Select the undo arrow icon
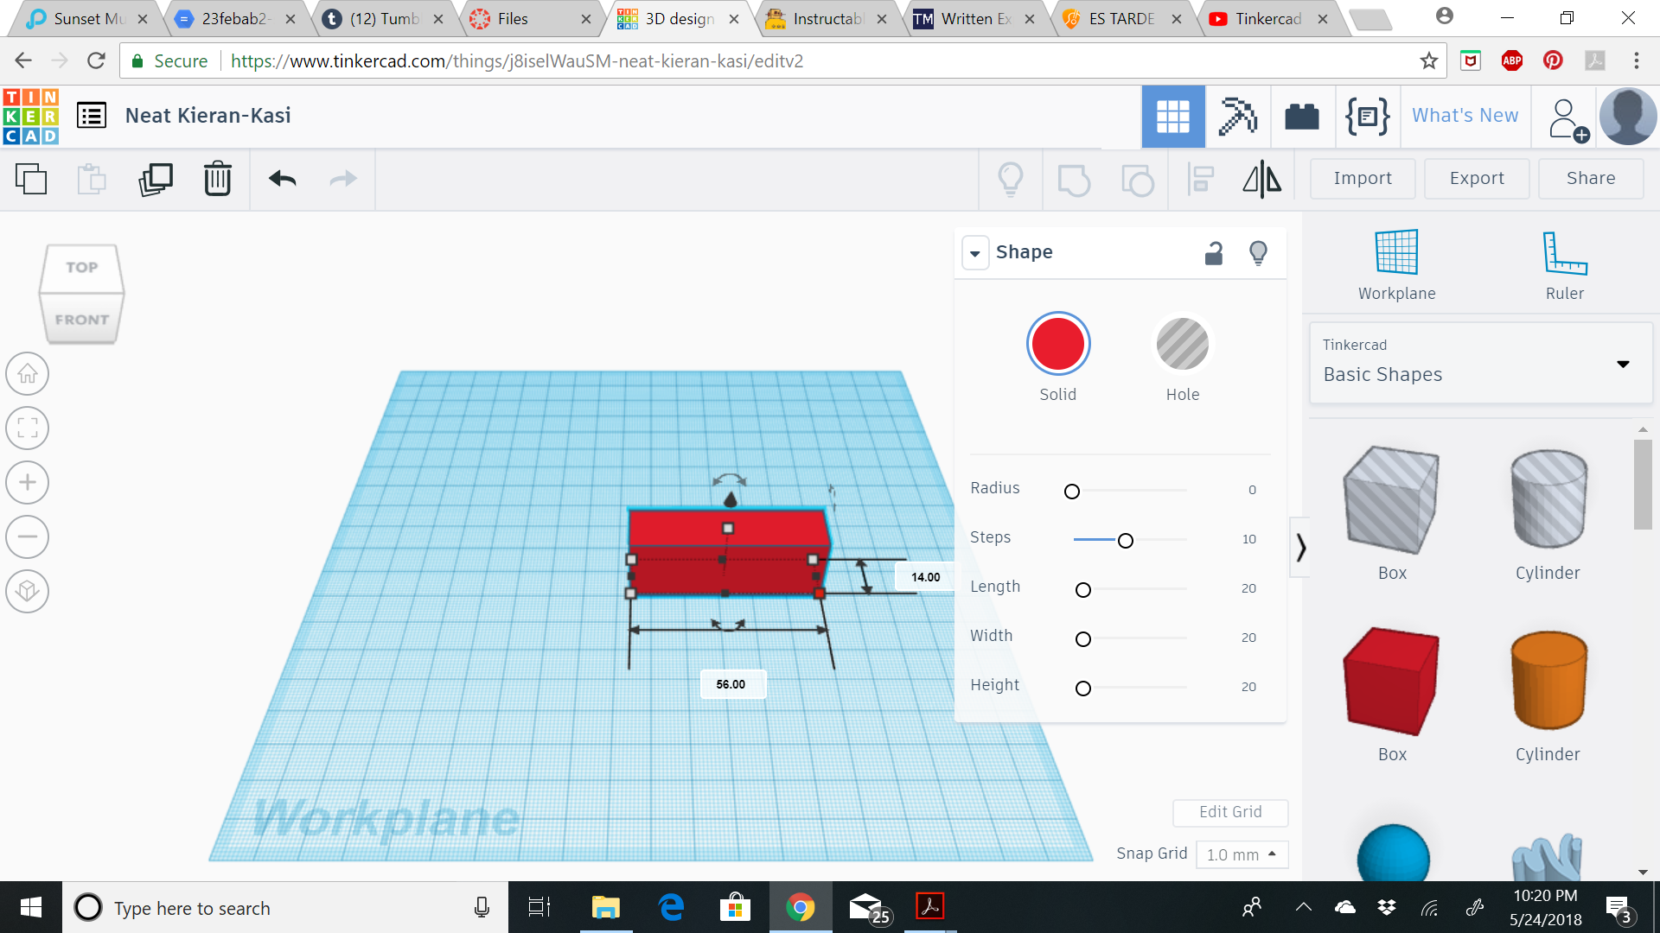 click(x=282, y=178)
